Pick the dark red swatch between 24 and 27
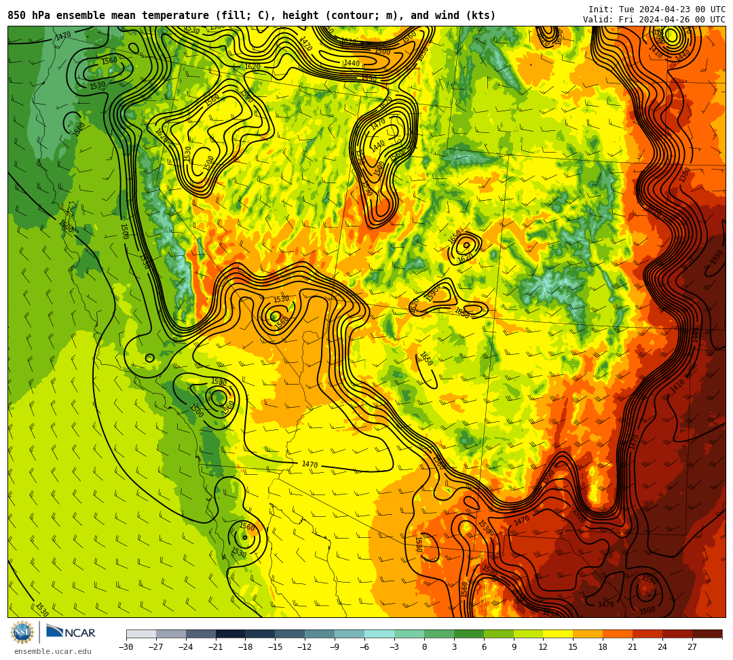The width and height of the screenshot is (733, 660). point(678,634)
